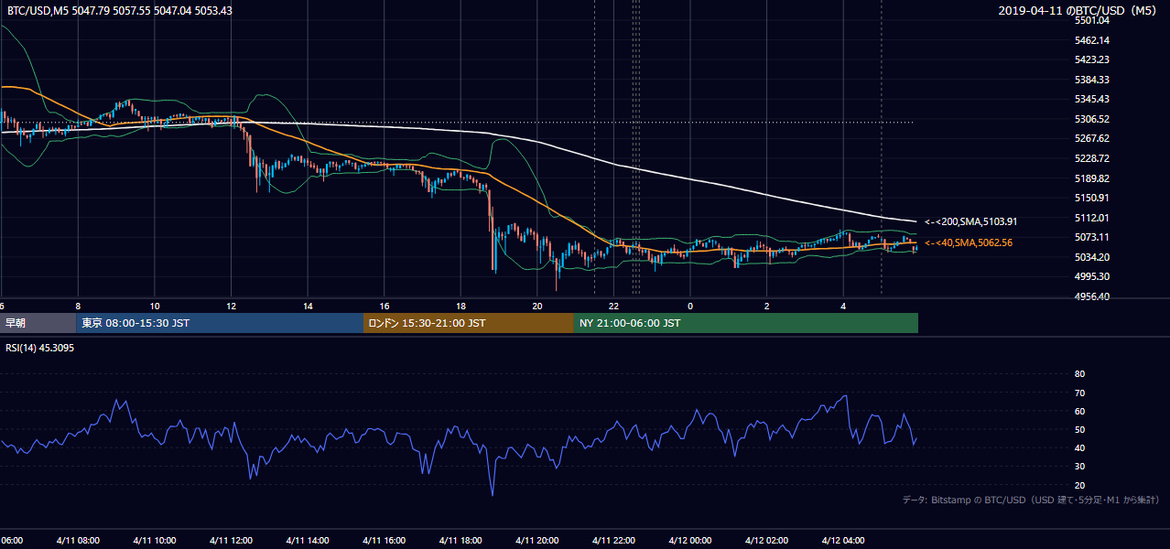Click price axis label 5112.01
This screenshot has height=549, width=1170.
1092,218
